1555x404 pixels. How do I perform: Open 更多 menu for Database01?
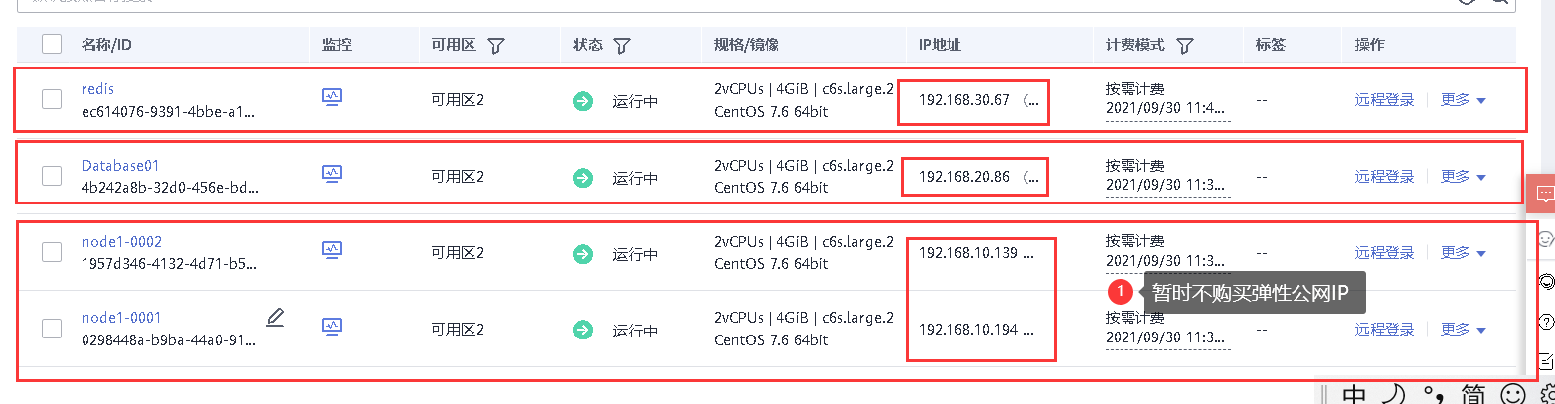pyautogui.click(x=1464, y=177)
